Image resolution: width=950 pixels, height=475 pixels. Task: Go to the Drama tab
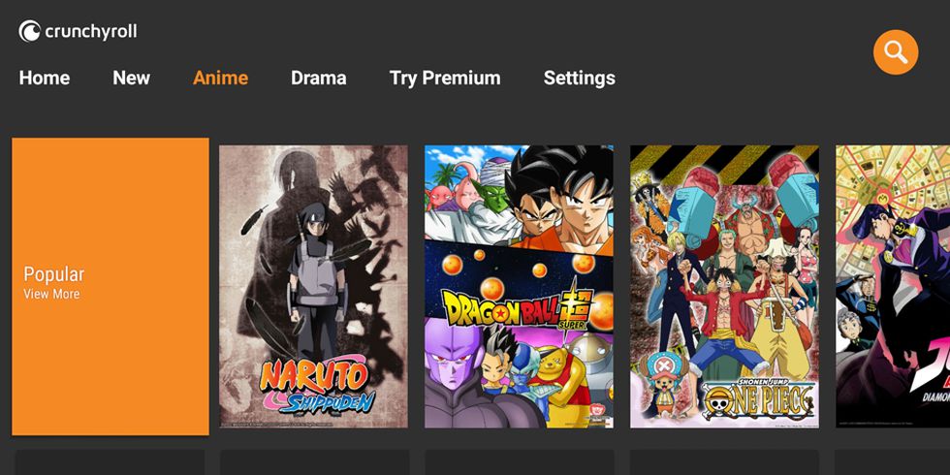[319, 79]
